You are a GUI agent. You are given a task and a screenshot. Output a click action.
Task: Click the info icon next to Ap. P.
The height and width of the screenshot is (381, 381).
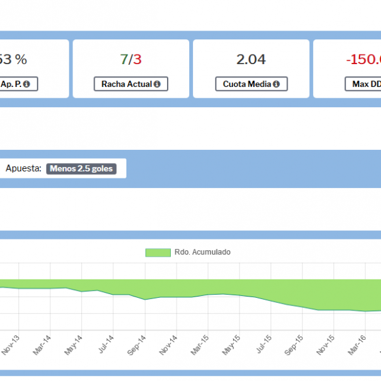(x=27, y=84)
